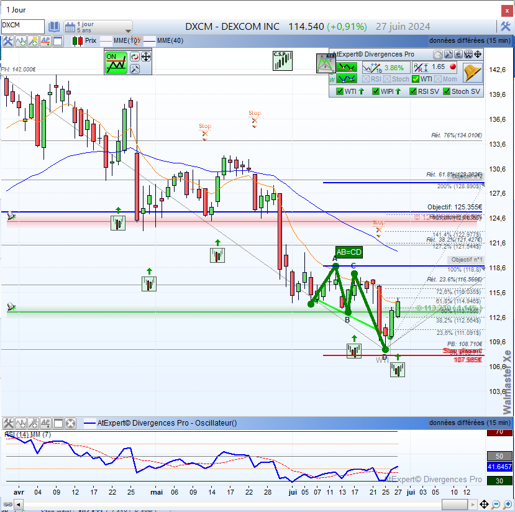Click the tools icon at top-right of title bar
515x512 pixels.
coord(506,26)
